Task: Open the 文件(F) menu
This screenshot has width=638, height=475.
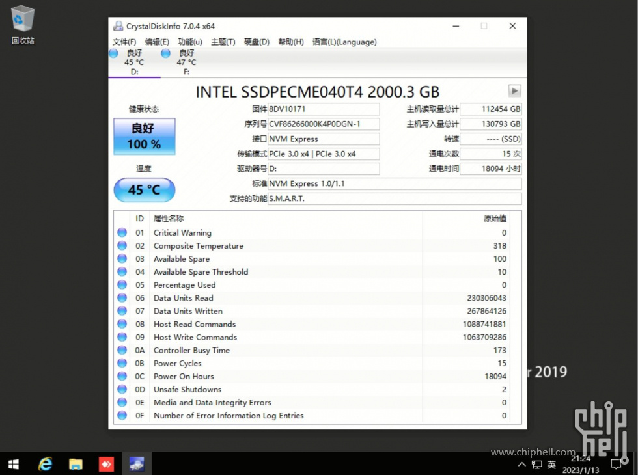Action: click(124, 42)
